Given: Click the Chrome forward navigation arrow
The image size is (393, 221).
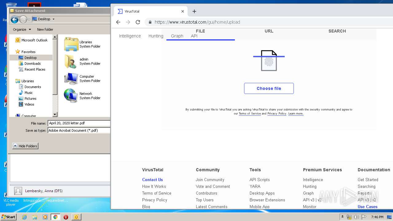Looking at the screenshot, I should [x=128, y=22].
